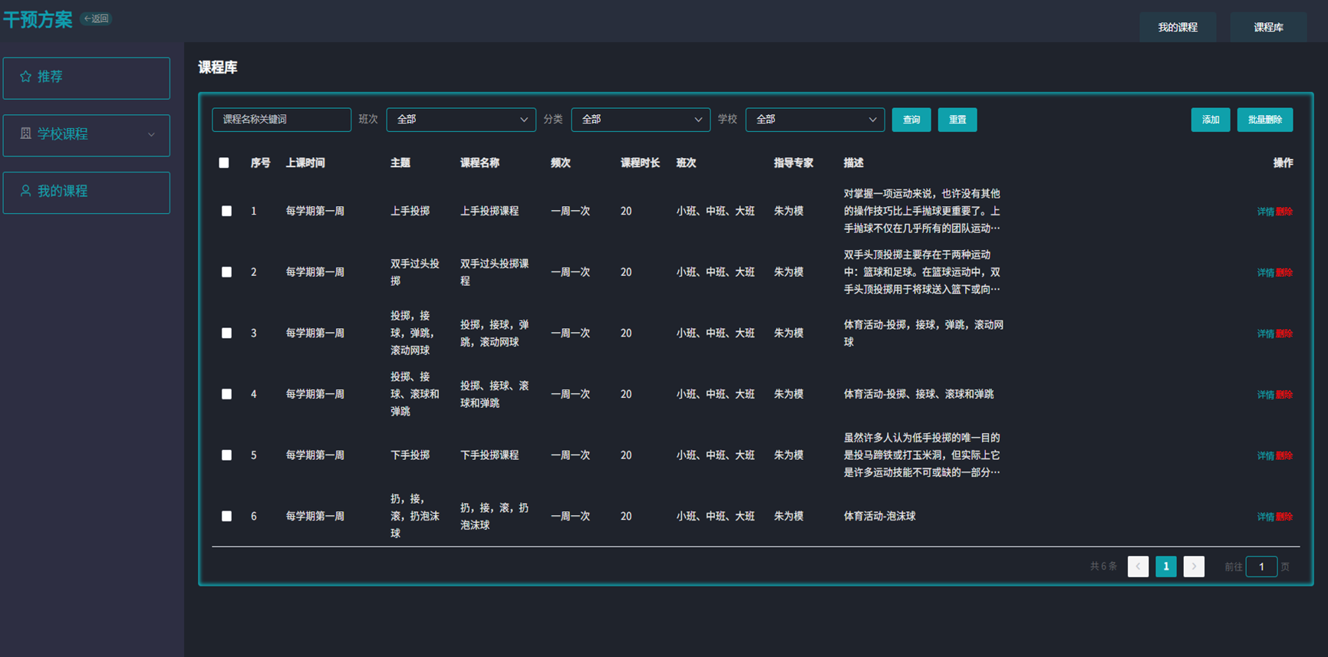Click the go-to page number field
Viewport: 1328px width, 657px height.
[1261, 567]
